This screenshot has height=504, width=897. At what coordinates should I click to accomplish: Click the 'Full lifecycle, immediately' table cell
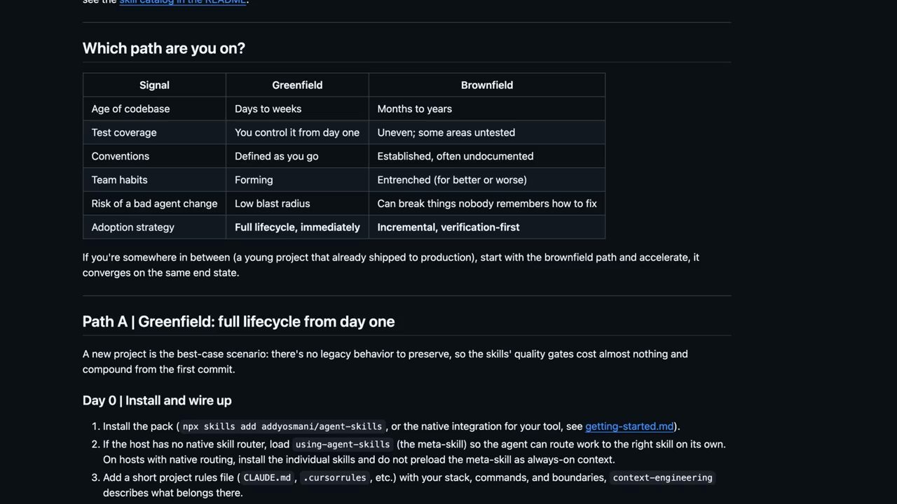point(297,227)
